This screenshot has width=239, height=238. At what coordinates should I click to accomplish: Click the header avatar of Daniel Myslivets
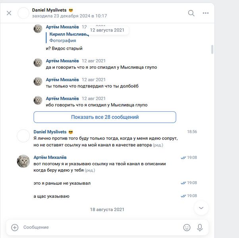point(24,13)
